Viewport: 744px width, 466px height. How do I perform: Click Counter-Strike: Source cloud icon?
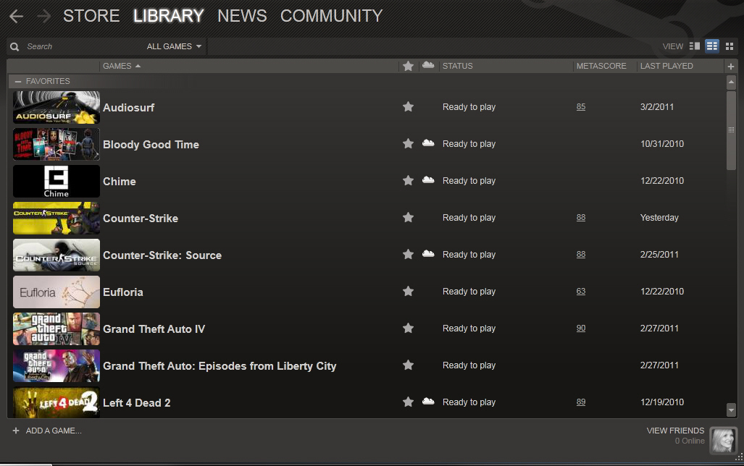[428, 253]
